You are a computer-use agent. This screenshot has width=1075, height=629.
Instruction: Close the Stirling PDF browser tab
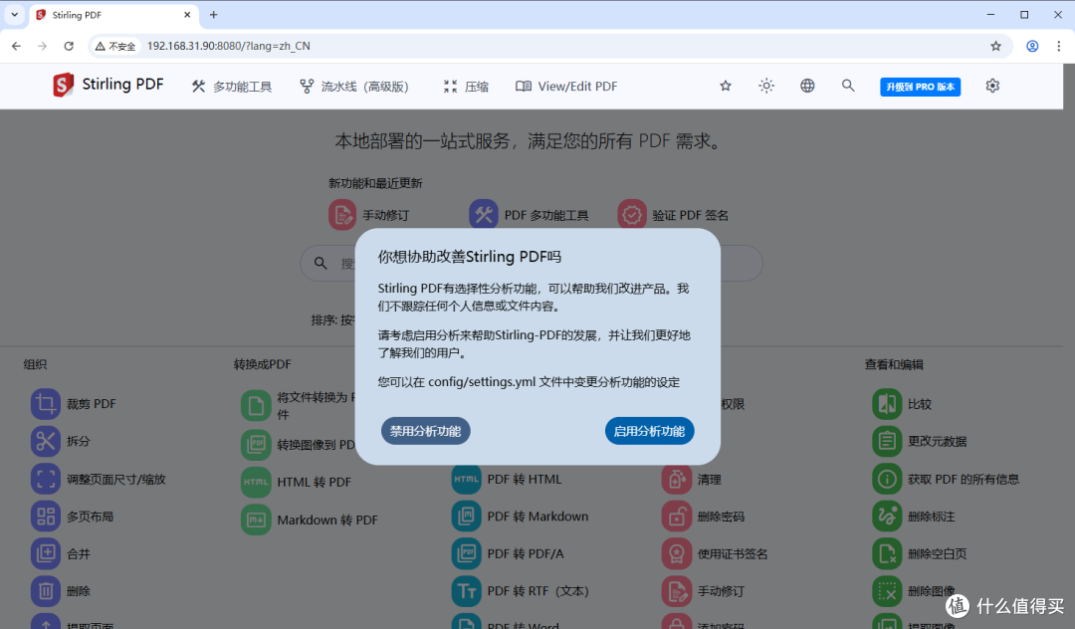coord(187,14)
